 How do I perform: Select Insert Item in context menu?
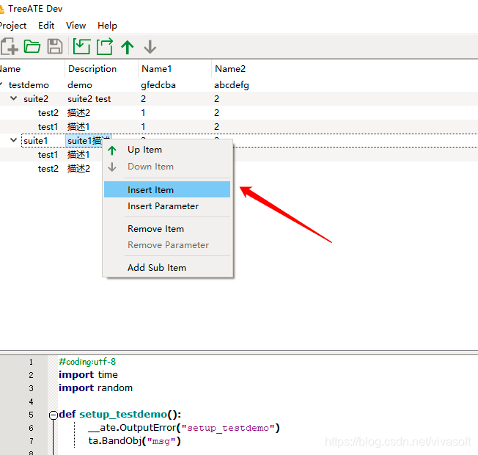point(167,189)
